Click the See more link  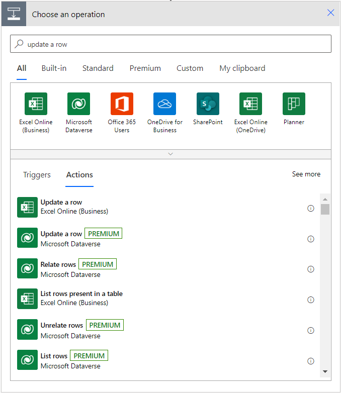click(x=306, y=174)
